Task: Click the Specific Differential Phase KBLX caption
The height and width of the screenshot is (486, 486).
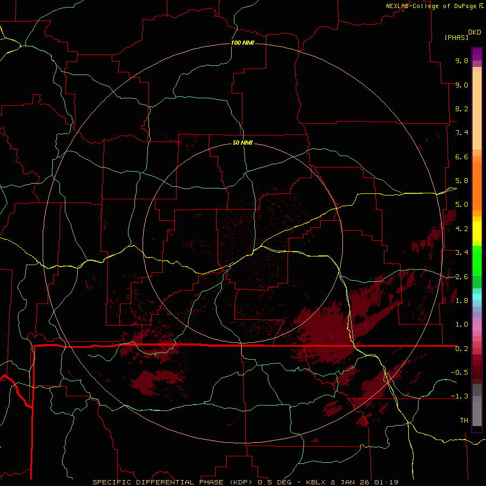Action: pyautogui.click(x=245, y=482)
